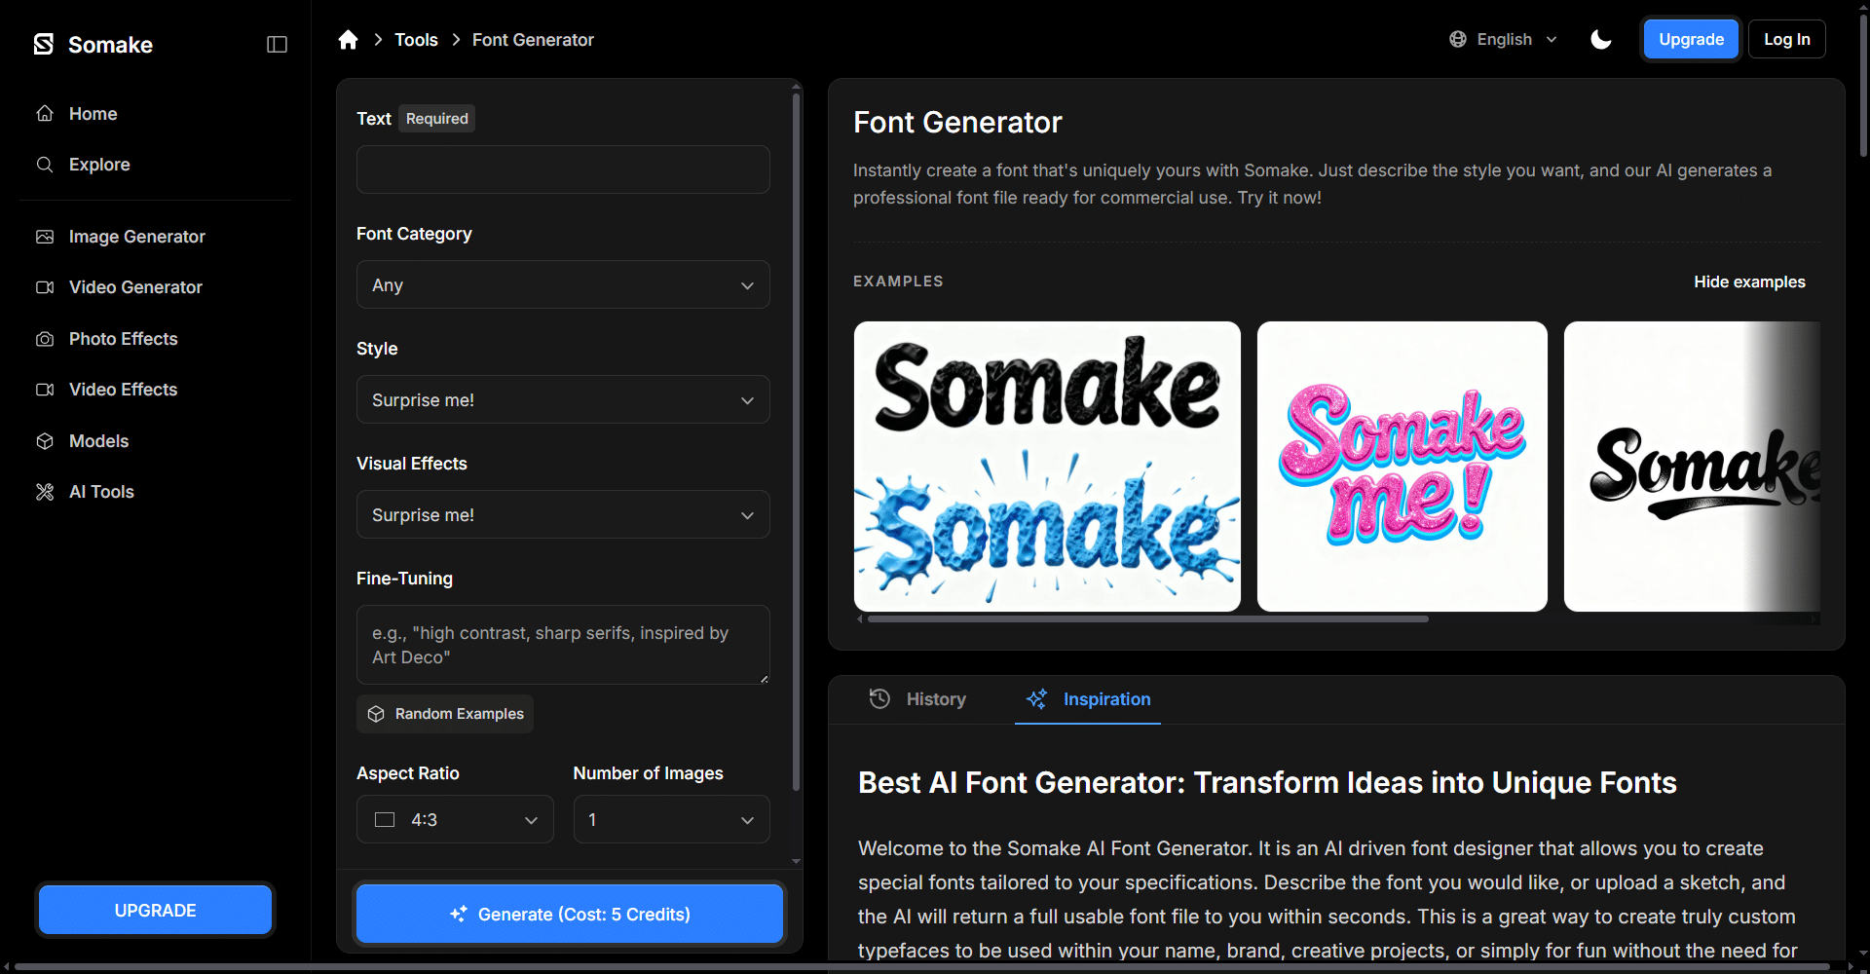Switch to the History tab

pos(917,699)
